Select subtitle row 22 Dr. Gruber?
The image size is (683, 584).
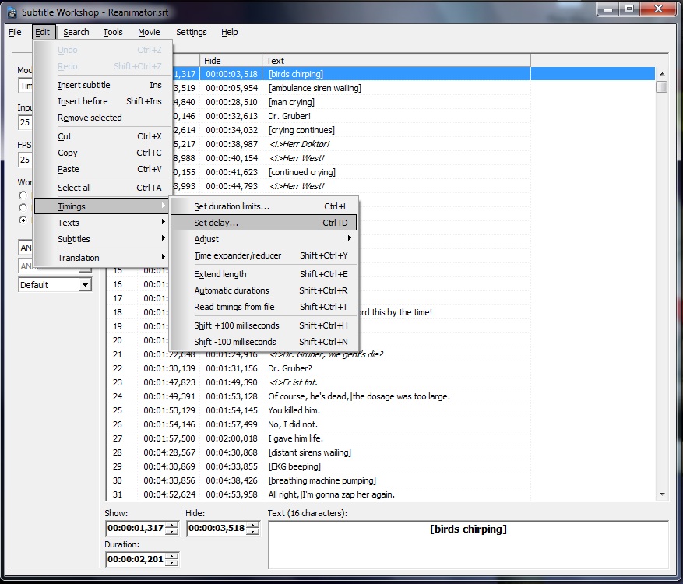click(381, 368)
